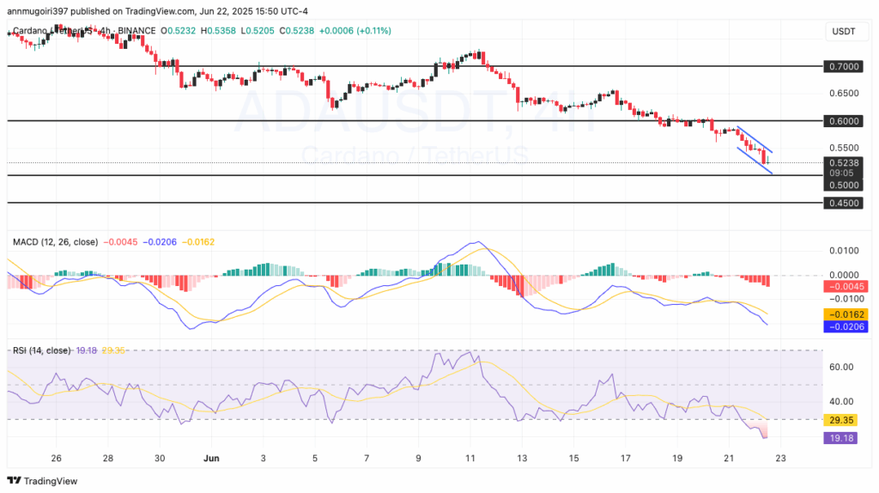
Task: Click the countdown timer 09:05
Action: tap(841, 173)
